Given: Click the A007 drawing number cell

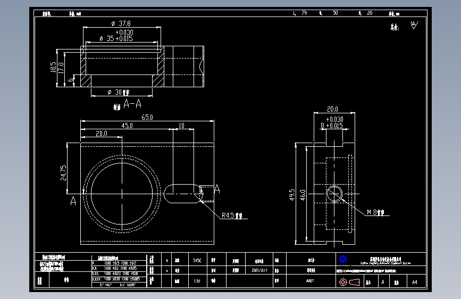Looking at the screenshot, I should [x=310, y=281].
